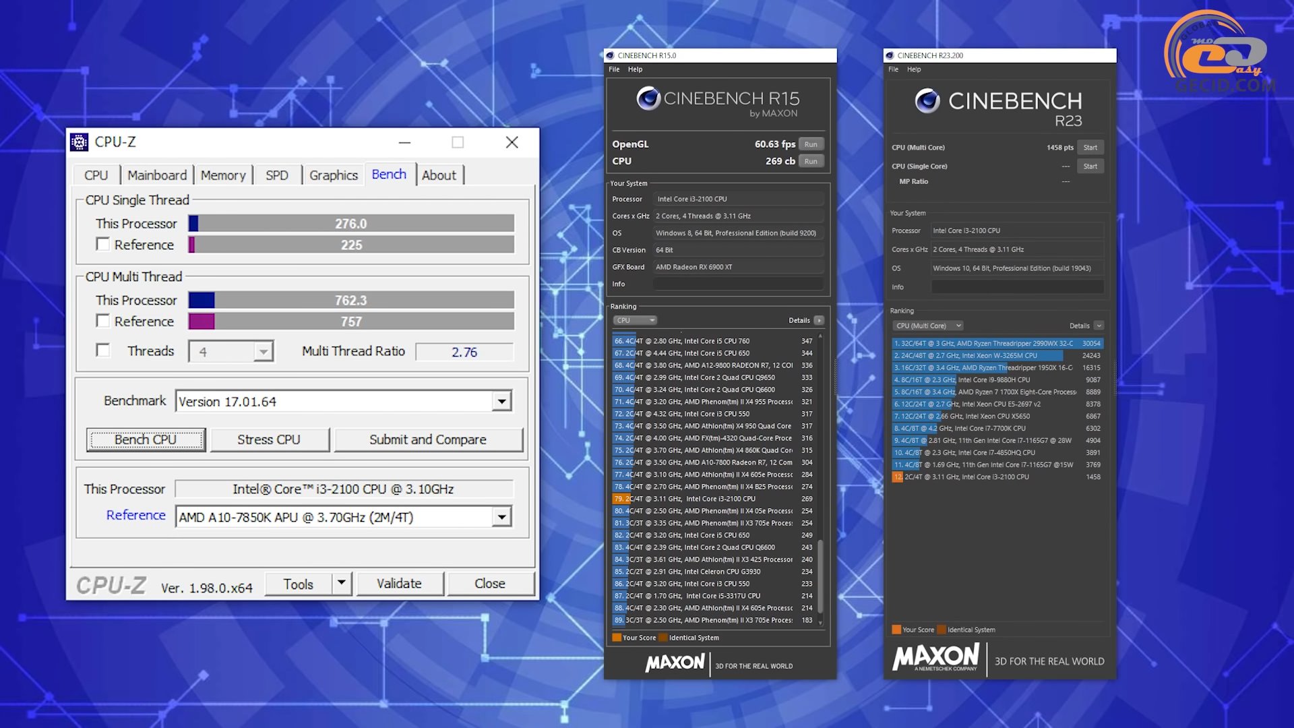Click the Details arrow icon in R15 Ranking
This screenshot has height=728, width=1294.
click(x=819, y=320)
